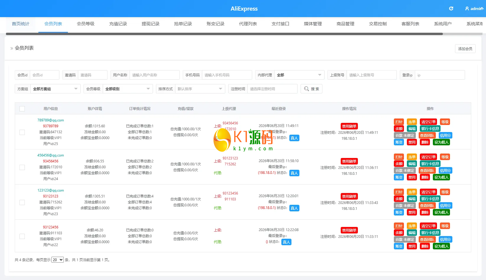
Task: Click 编辑 for user 93789789
Action: [412, 129]
